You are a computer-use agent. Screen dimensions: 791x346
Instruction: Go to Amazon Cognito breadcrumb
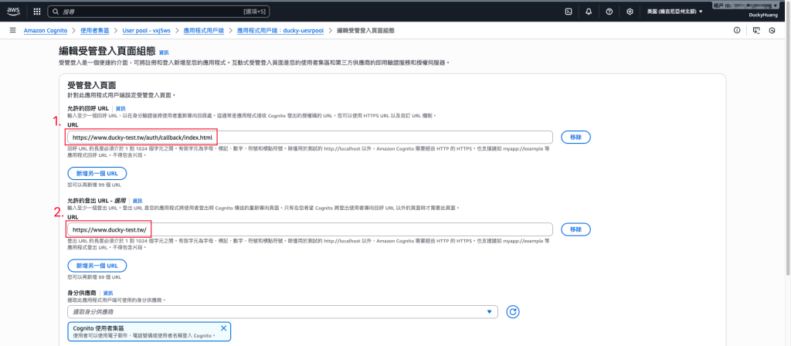pyautogui.click(x=45, y=30)
